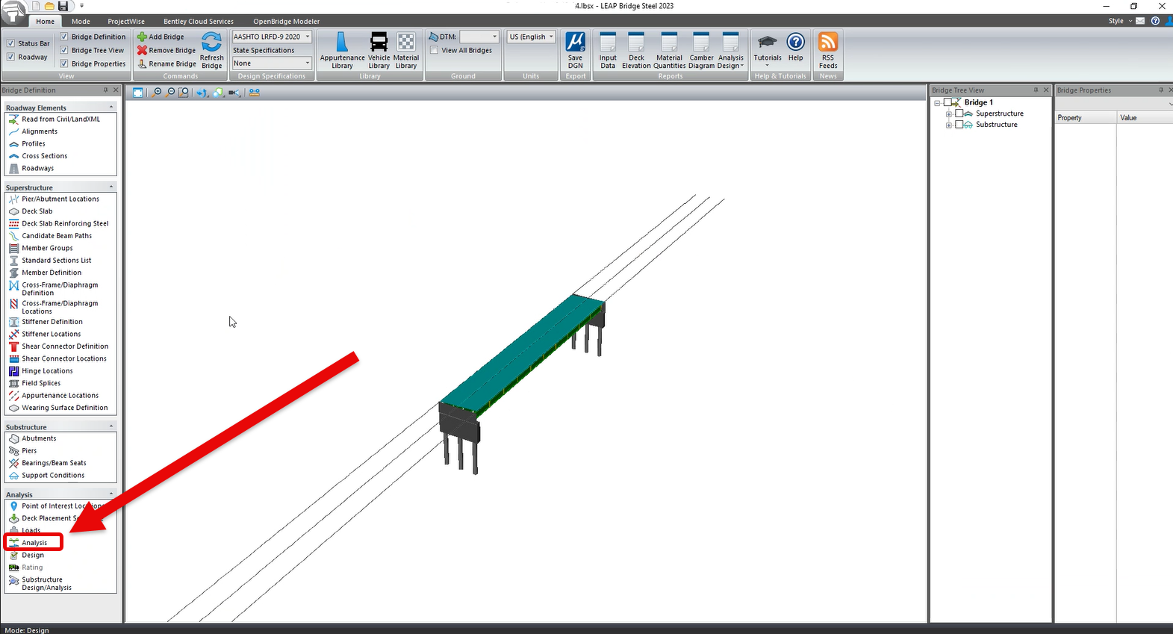The height and width of the screenshot is (634, 1173).
Task: Open Analysis in the Analysis list
Action: 34,543
